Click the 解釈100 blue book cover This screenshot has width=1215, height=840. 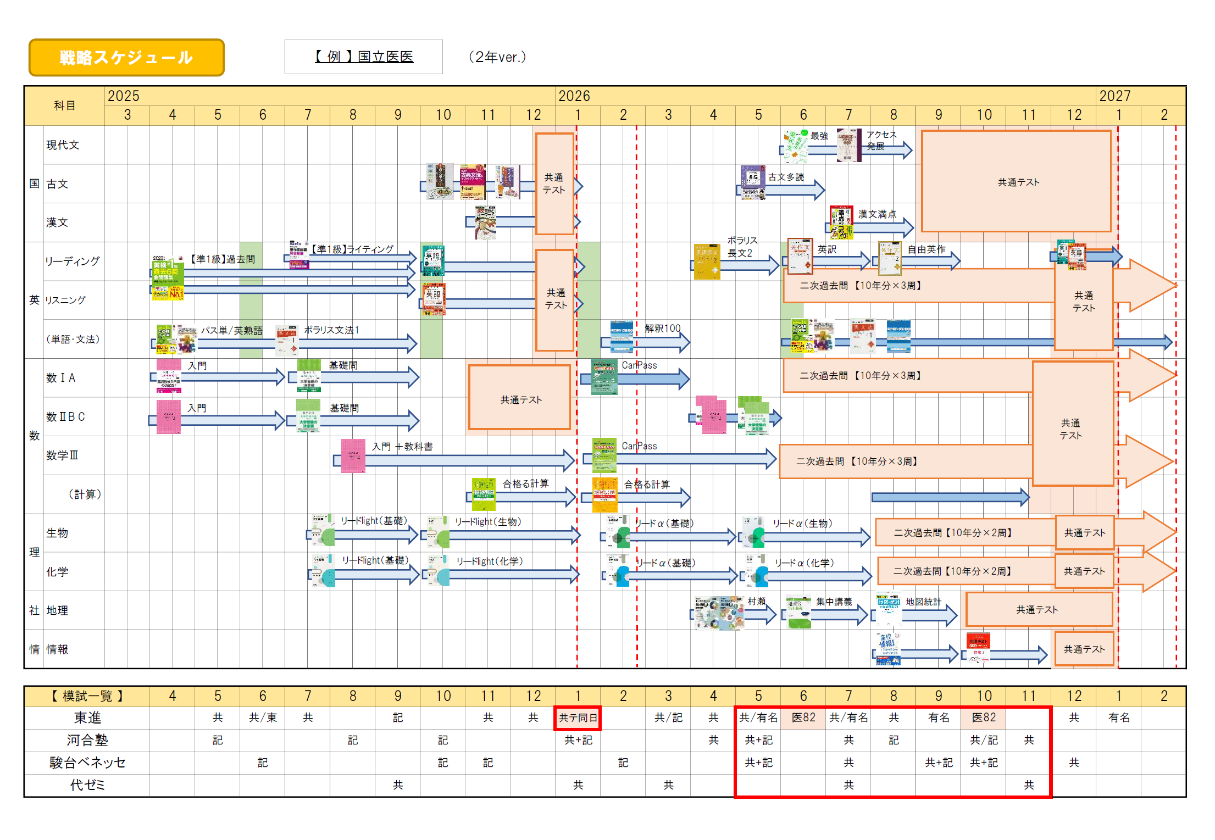coord(622,337)
